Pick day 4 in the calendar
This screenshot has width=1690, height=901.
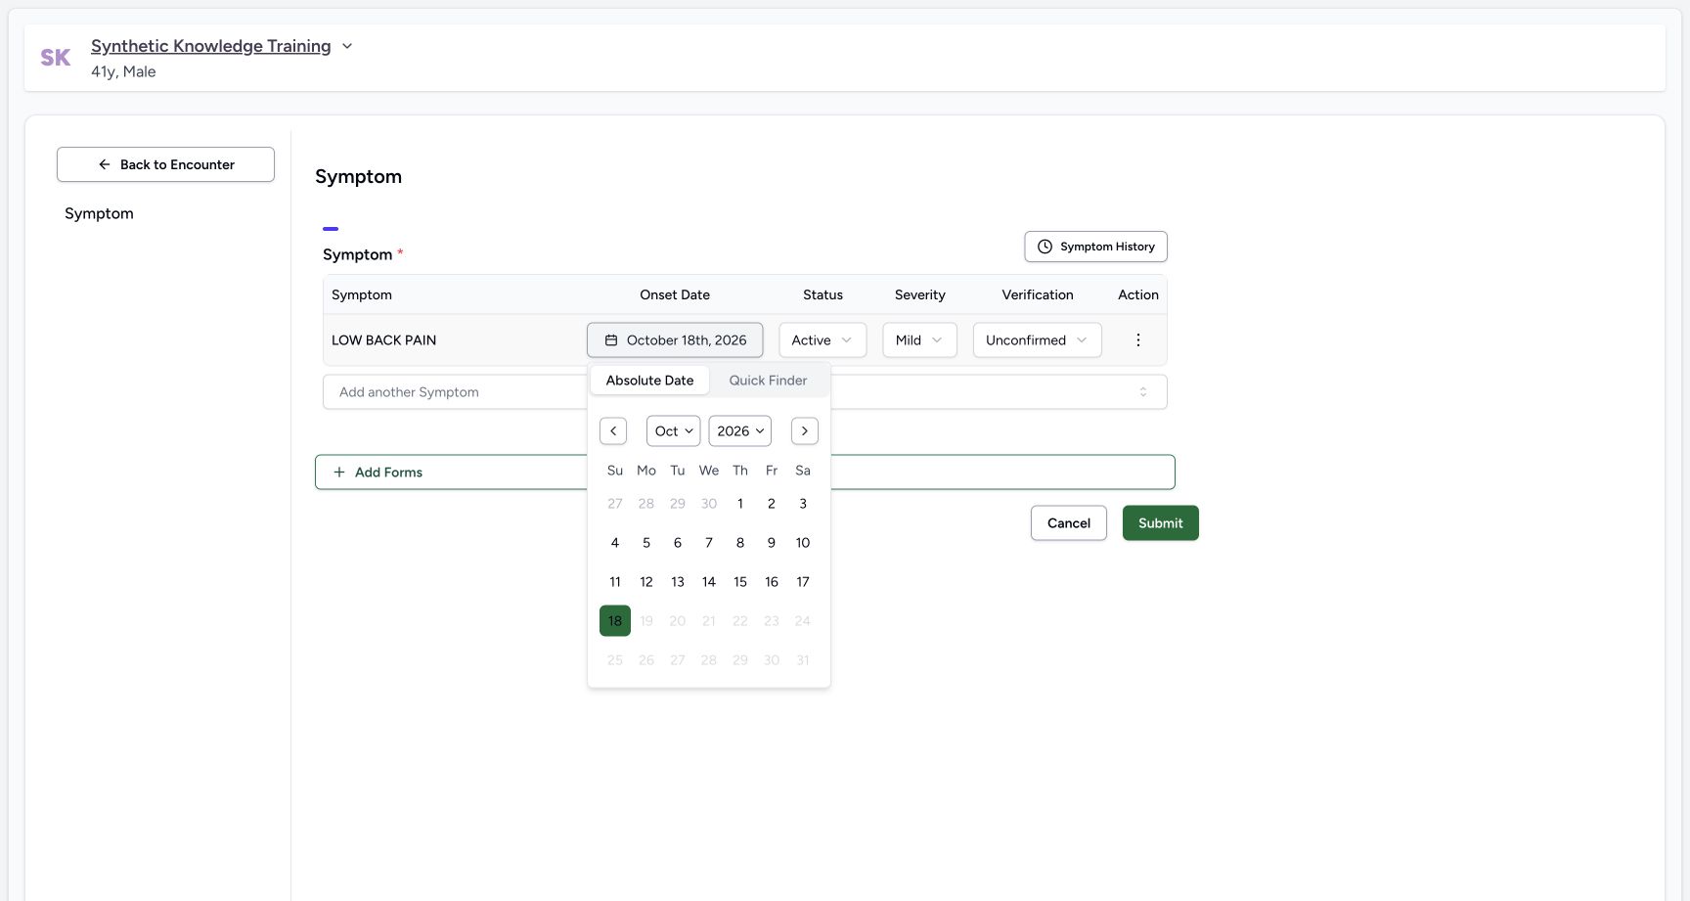pos(615,543)
